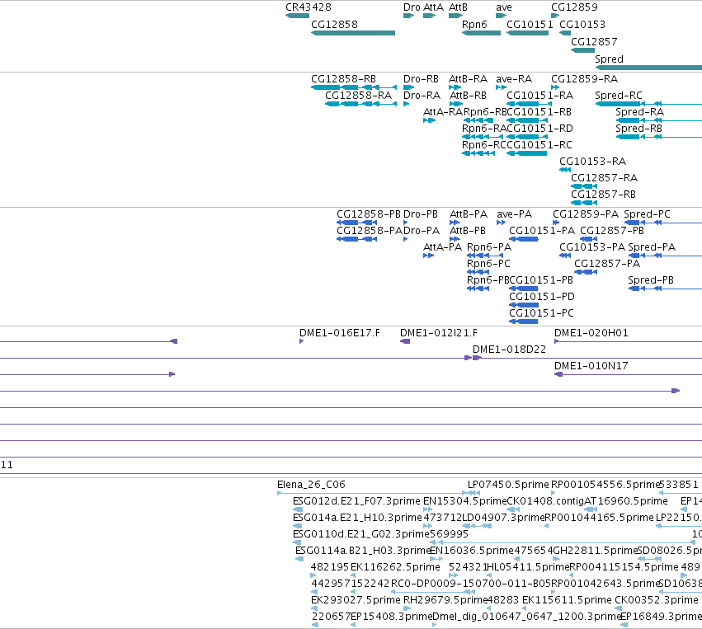Select protein CG10151-PC
Image resolution: width=702 pixels, height=629 pixels.
[x=523, y=322]
